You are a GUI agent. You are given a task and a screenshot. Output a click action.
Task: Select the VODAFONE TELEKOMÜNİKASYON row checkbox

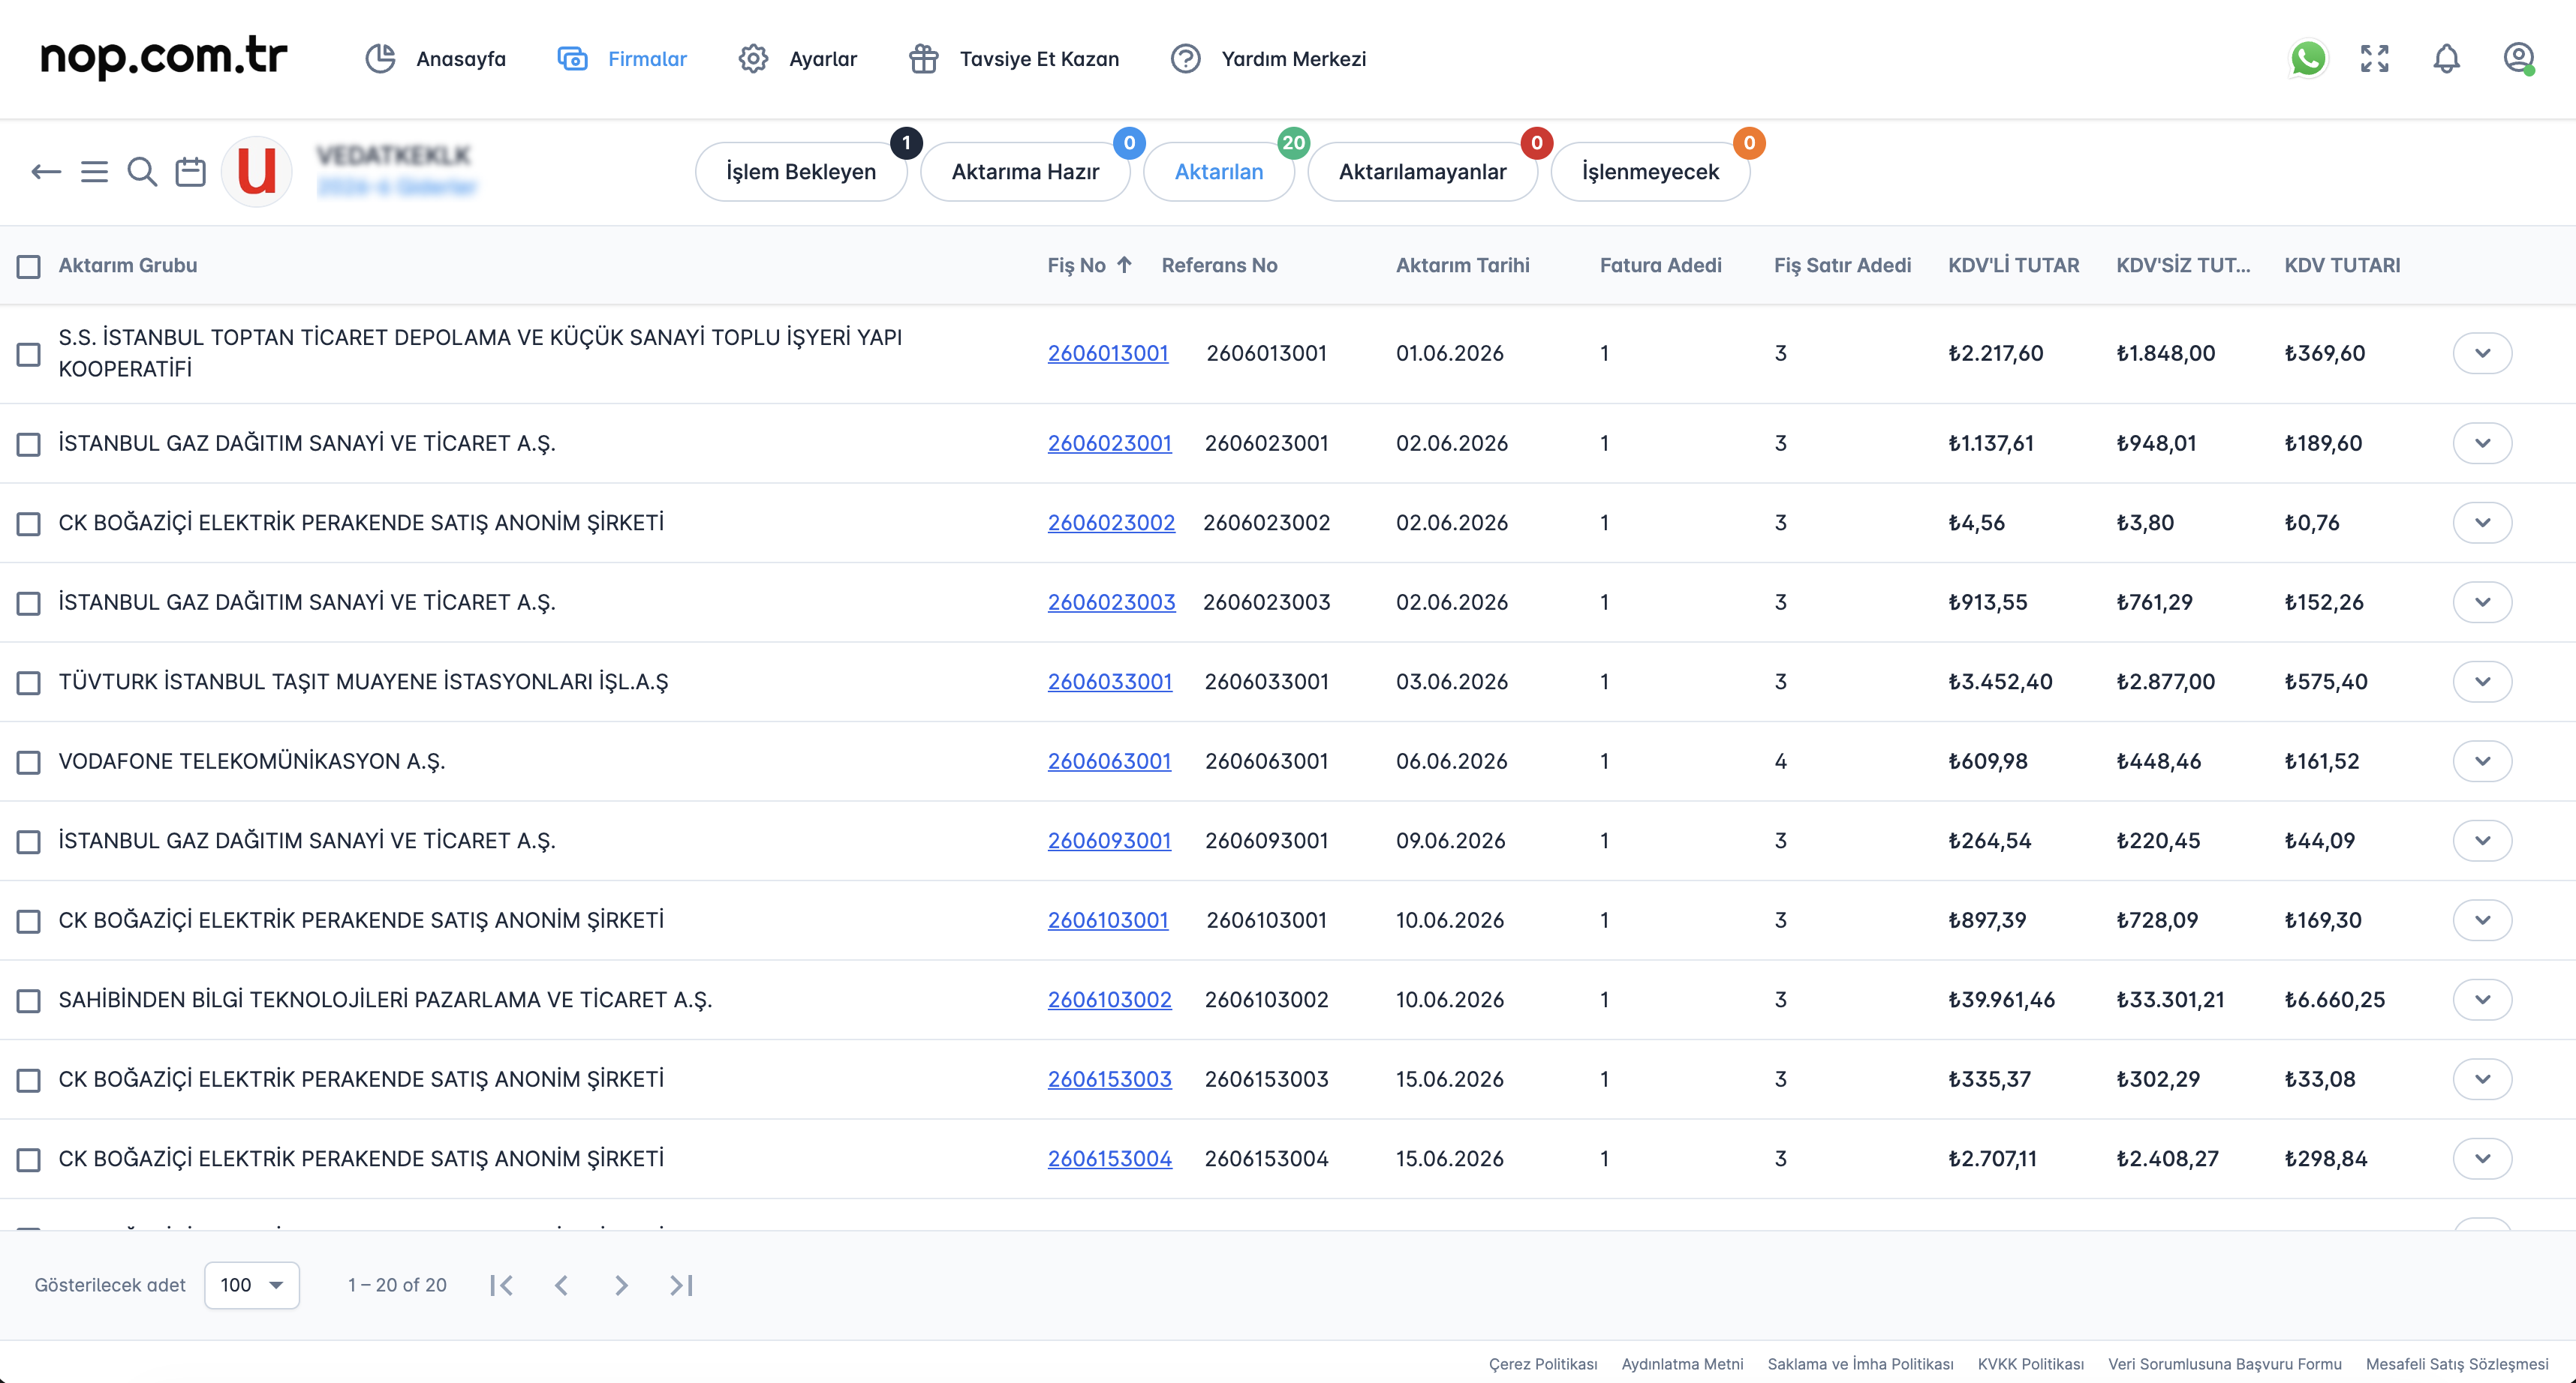(x=29, y=763)
